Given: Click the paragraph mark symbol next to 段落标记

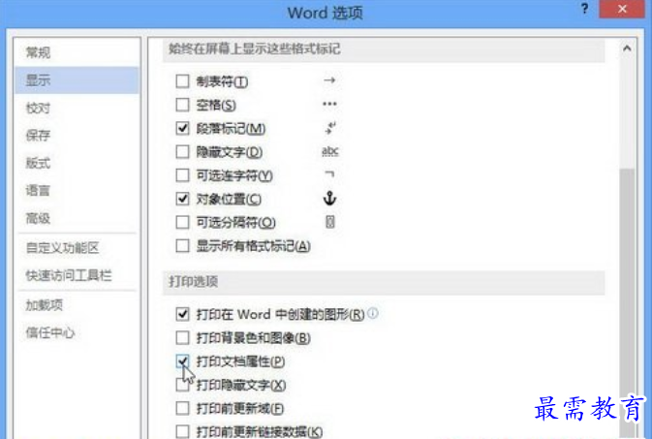Looking at the screenshot, I should [330, 128].
